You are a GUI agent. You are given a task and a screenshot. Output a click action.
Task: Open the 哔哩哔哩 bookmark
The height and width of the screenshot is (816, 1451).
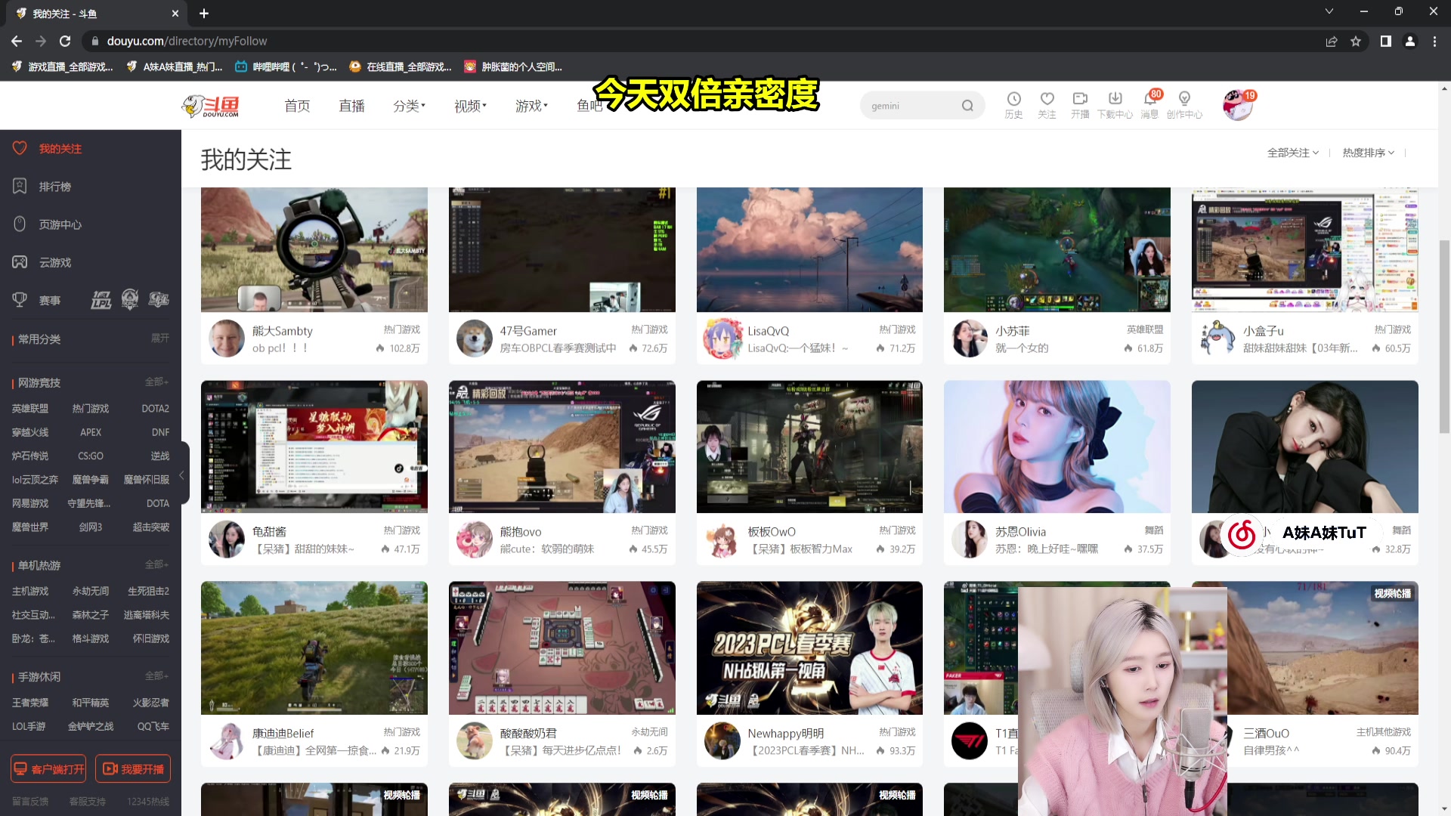coord(286,66)
